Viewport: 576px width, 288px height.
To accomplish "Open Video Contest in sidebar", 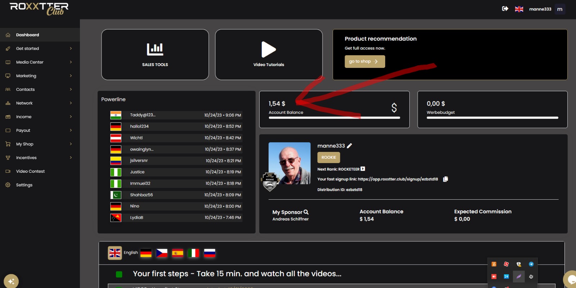I will (40, 171).
